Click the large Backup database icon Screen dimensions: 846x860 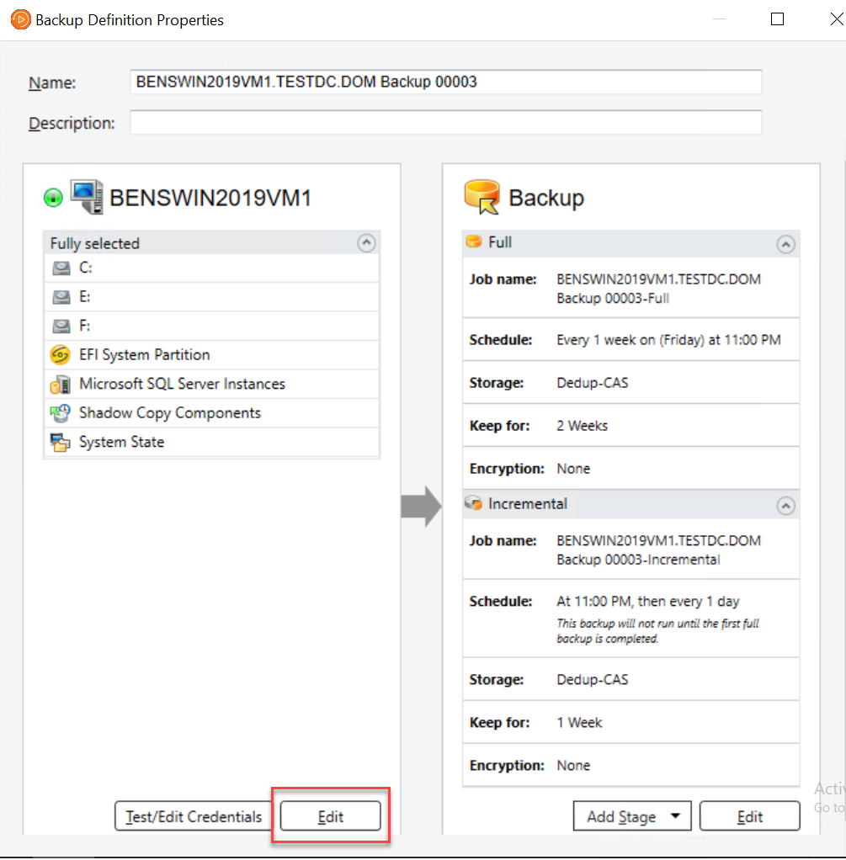coord(482,196)
